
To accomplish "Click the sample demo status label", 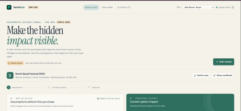I will pyautogui.click(x=224, y=7).
